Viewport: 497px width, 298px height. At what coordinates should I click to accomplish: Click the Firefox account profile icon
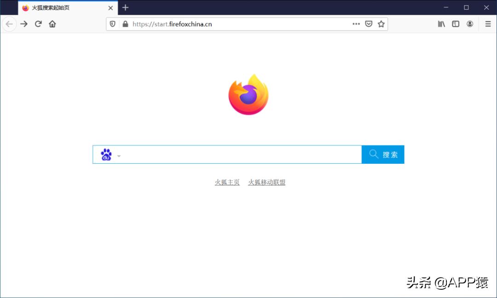[470, 24]
